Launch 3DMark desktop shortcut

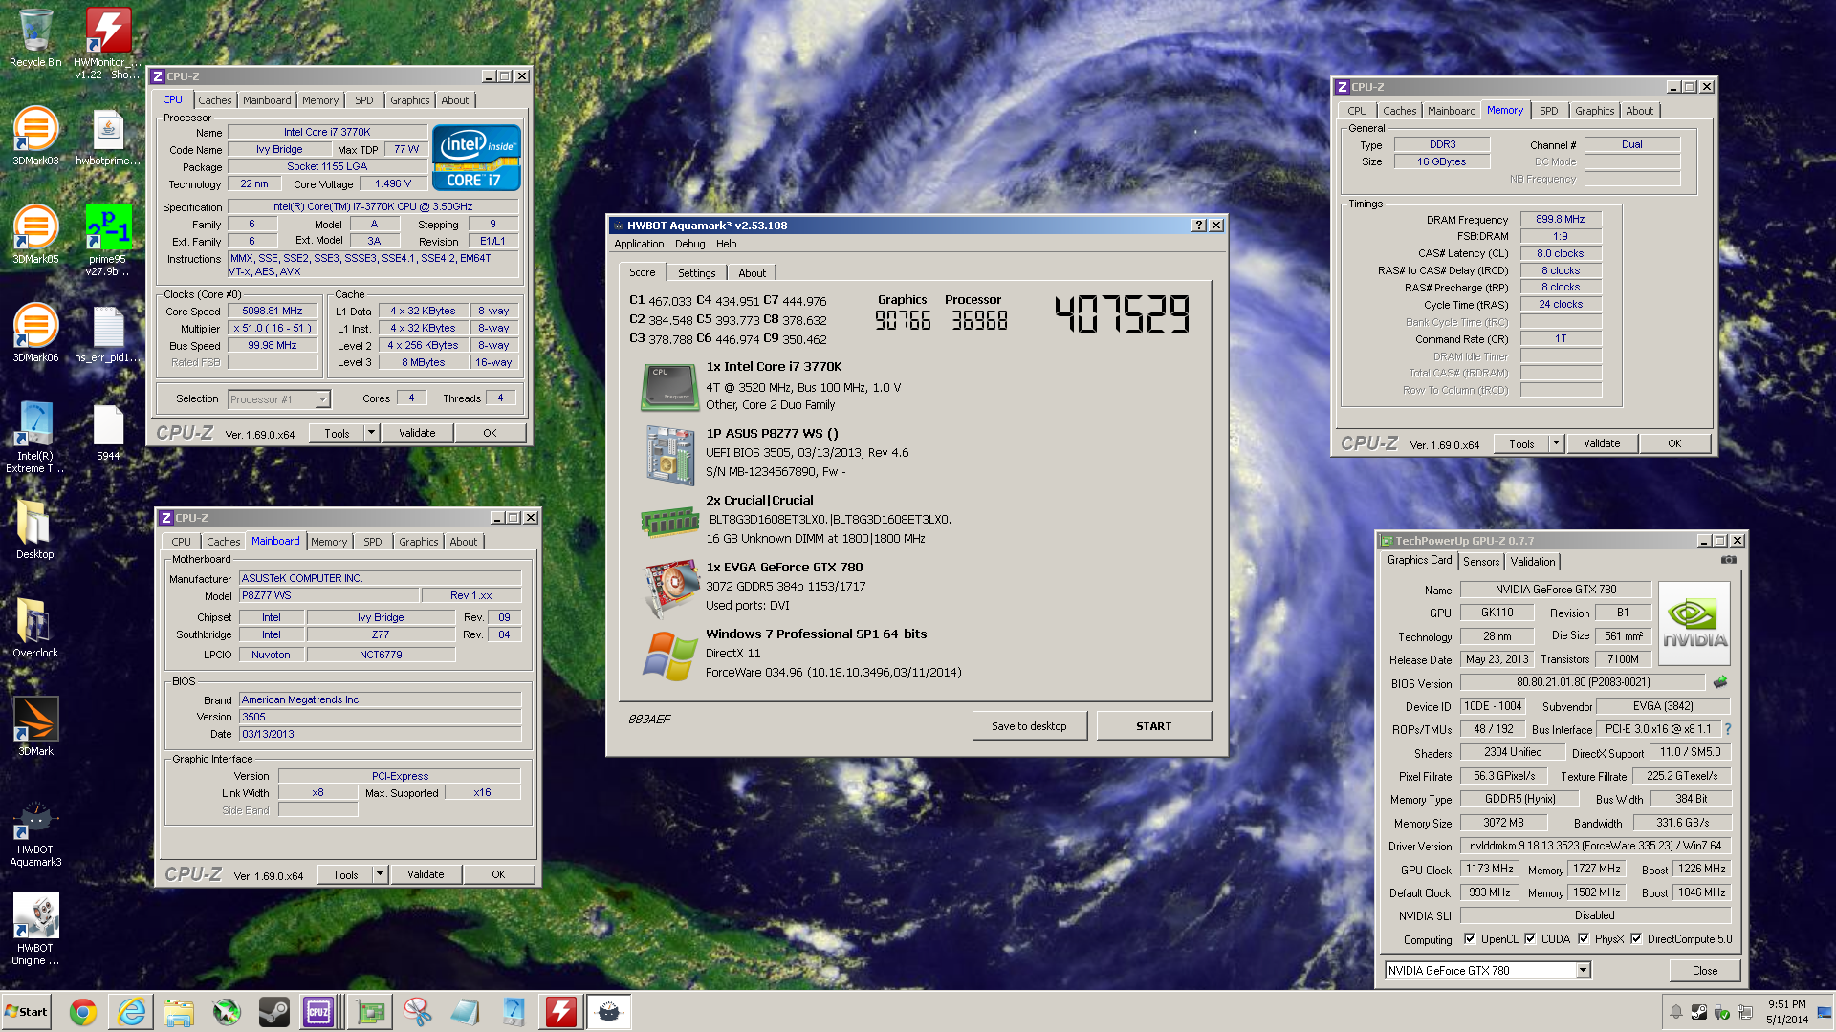pos(35,727)
